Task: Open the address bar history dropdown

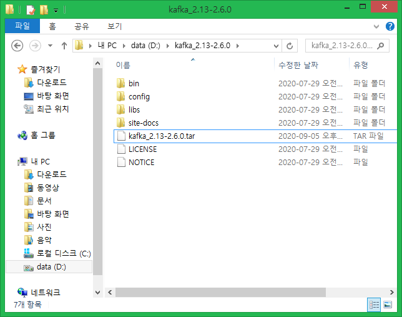Action: [x=276, y=46]
